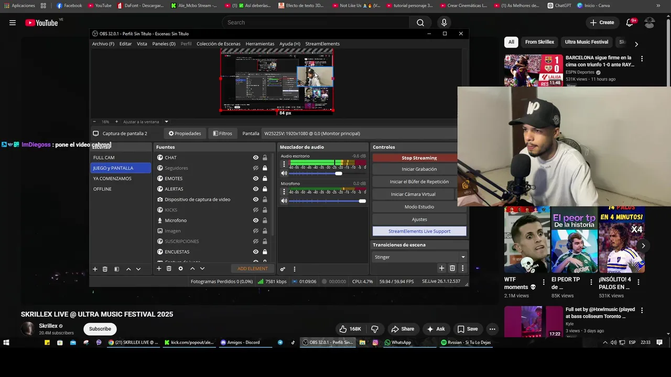
Task: Show the hidden Seguidores source
Action: point(256,168)
